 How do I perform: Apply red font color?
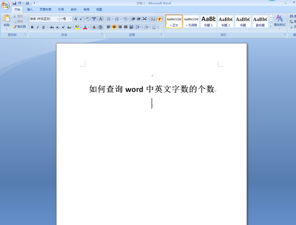pyautogui.click(x=85, y=27)
